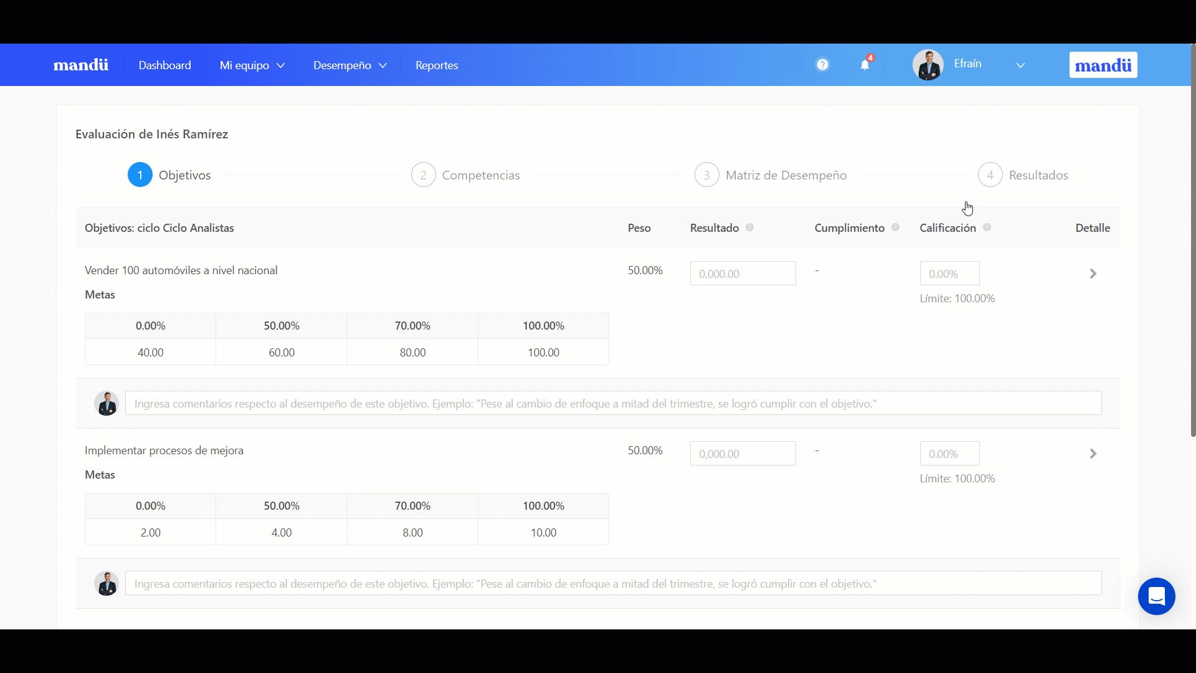Image resolution: width=1196 pixels, height=673 pixels.
Task: Click the mandii logo at top left
Action: click(81, 65)
